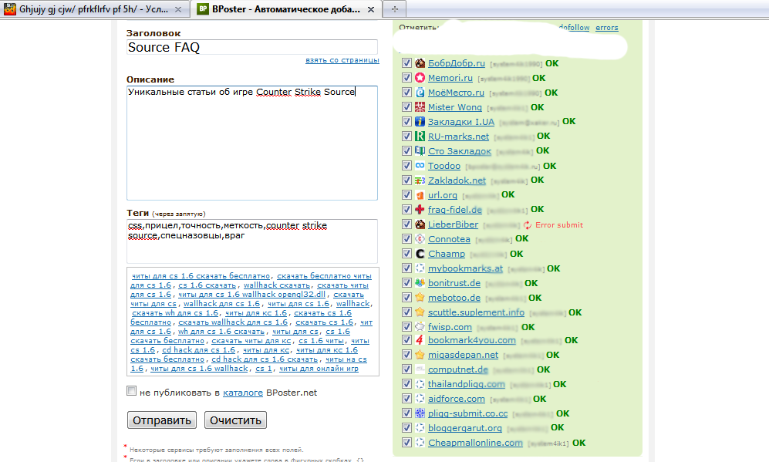This screenshot has width=769, height=462.
Task: Select the errors filter link
Action: [x=607, y=28]
